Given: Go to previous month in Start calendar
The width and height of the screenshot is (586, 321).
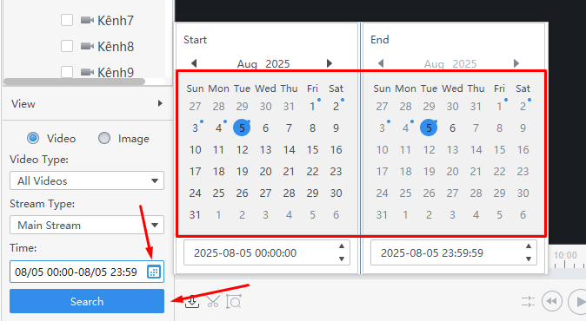Looking at the screenshot, I should pos(194,63).
